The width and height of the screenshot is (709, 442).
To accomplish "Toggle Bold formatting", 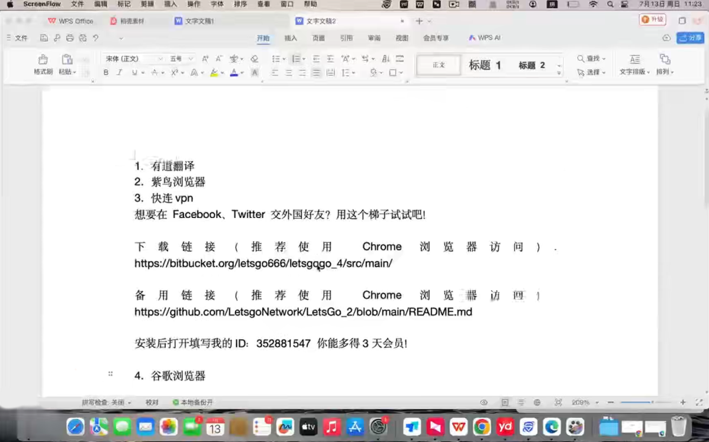I will tap(106, 73).
